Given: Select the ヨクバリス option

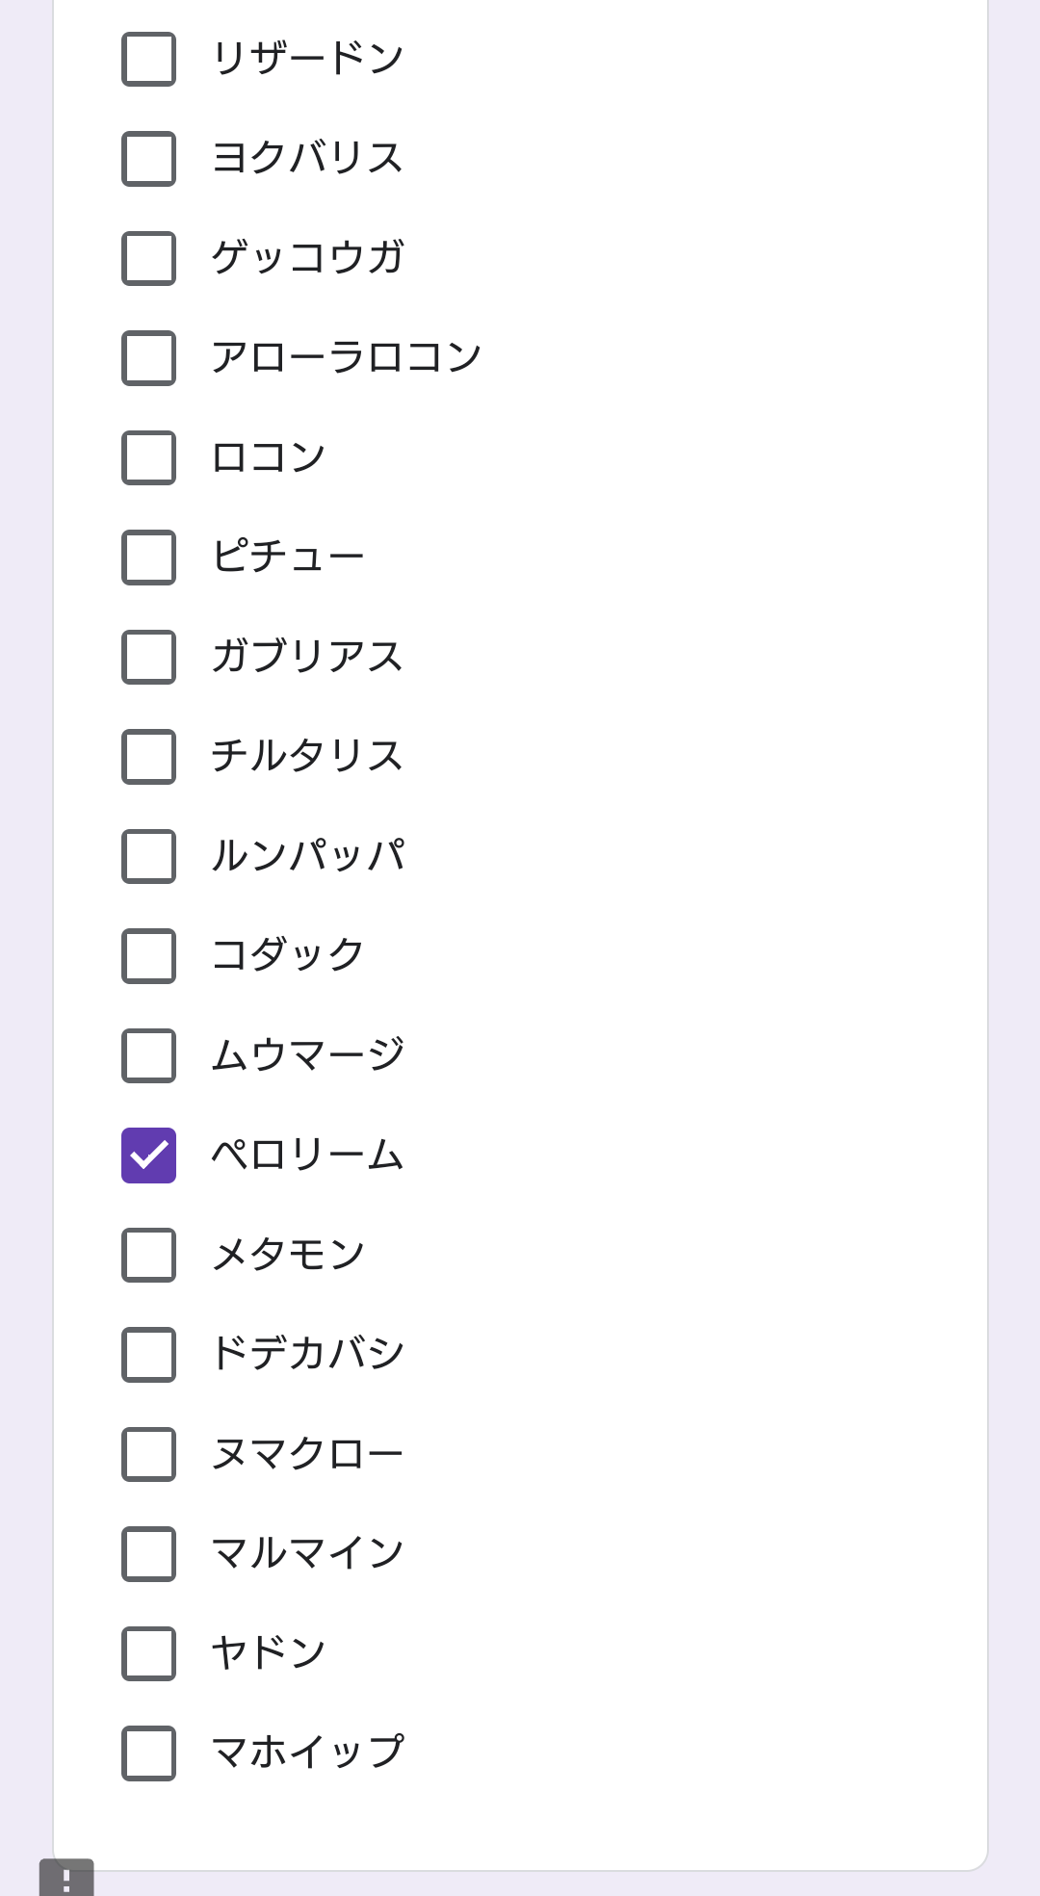Looking at the screenshot, I should coord(148,159).
